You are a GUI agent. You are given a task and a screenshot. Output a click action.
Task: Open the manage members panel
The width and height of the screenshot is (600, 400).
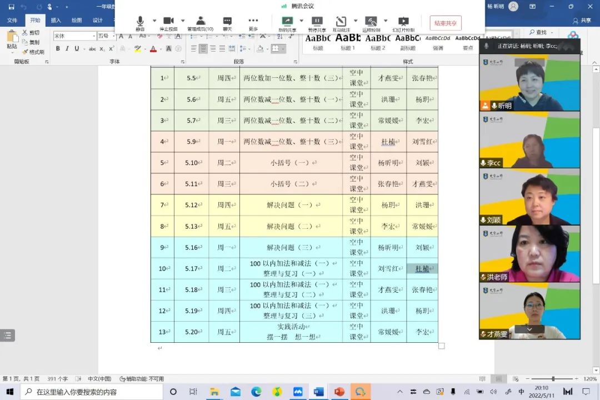coord(200,23)
